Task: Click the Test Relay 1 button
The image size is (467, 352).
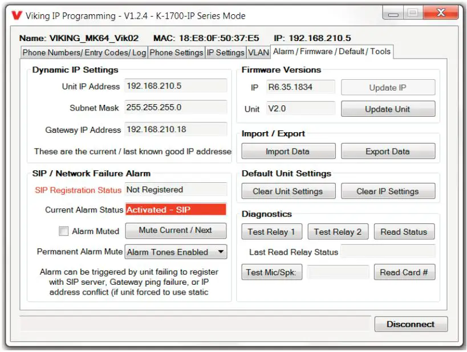Action: coord(271,231)
